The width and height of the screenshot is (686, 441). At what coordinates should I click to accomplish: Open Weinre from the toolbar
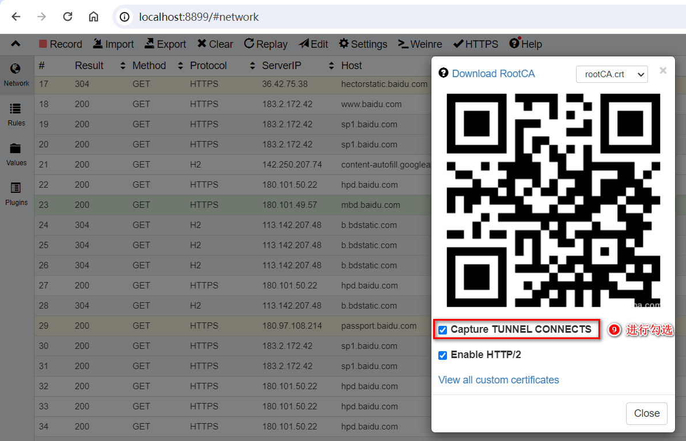pyautogui.click(x=403, y=44)
